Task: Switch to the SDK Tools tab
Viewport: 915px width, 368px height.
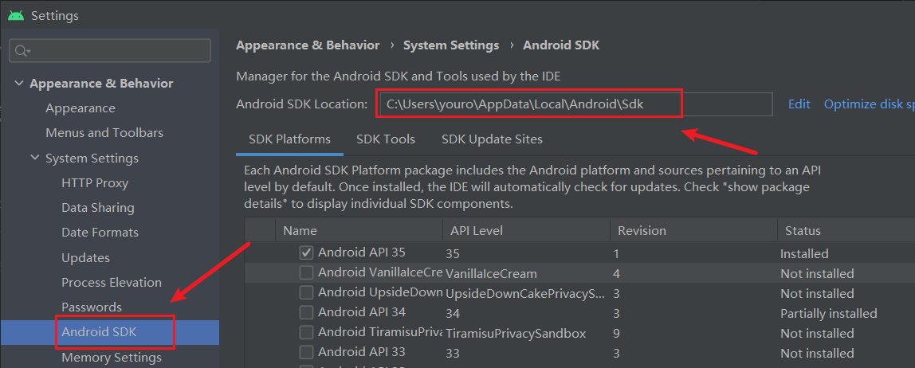Action: (x=386, y=139)
